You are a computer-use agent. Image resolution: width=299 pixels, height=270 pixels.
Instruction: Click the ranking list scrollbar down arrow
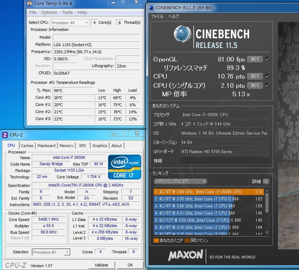pos(267,233)
